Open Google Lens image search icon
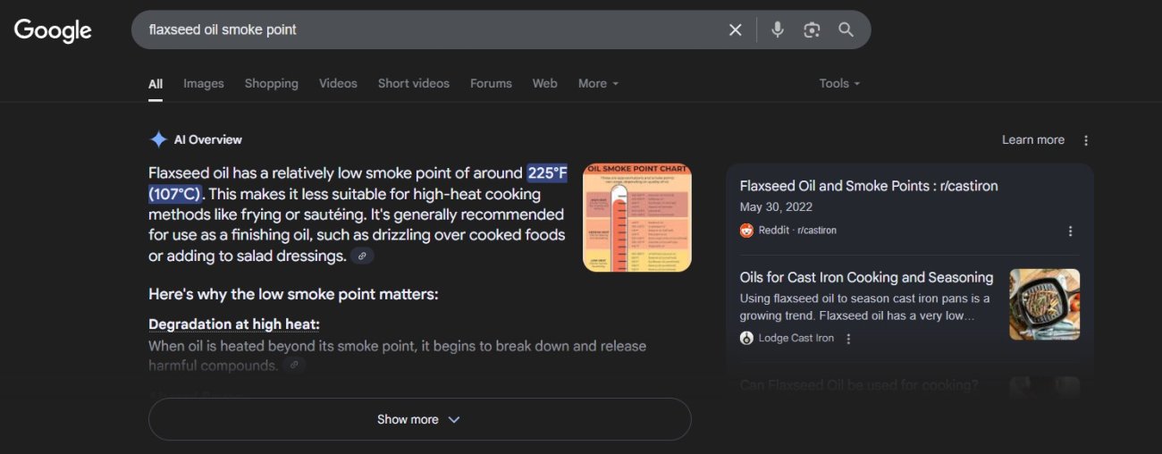 (x=812, y=29)
